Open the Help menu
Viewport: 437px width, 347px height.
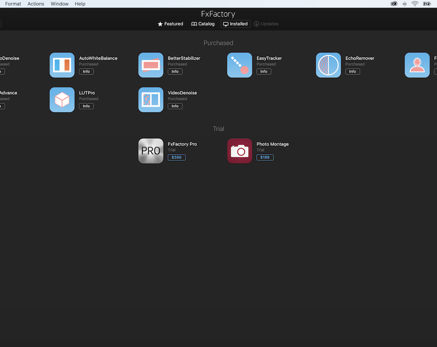tap(80, 4)
